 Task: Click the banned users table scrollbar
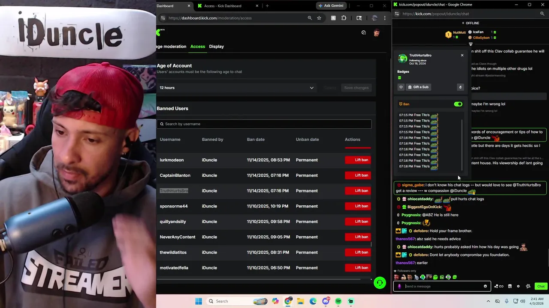click(x=371, y=244)
